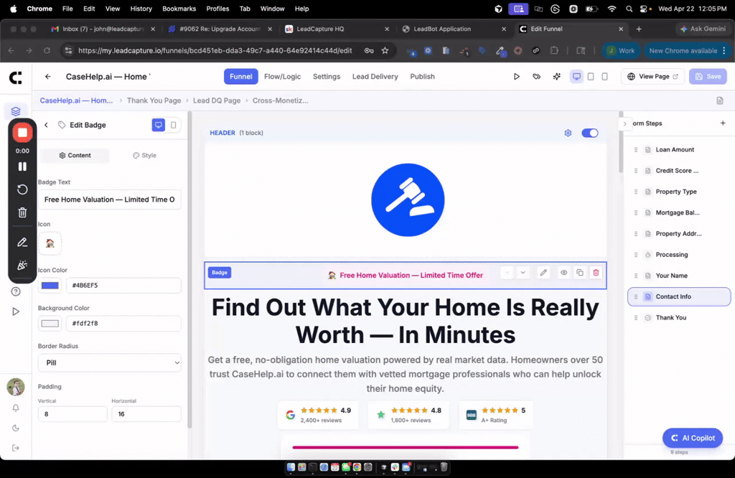Collapse the Form Steps panel chevron
Image resolution: width=735 pixels, height=478 pixels.
coord(624,123)
